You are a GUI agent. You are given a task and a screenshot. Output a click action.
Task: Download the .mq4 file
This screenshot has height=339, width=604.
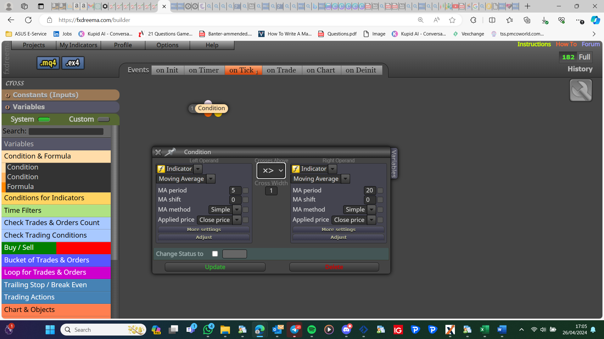48,63
